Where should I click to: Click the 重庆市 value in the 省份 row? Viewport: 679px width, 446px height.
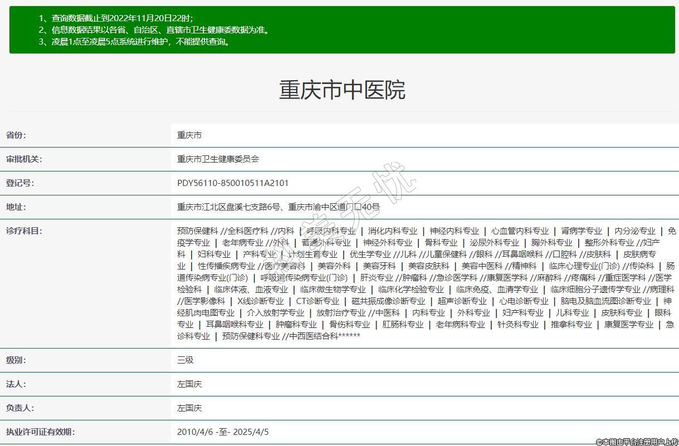189,135
